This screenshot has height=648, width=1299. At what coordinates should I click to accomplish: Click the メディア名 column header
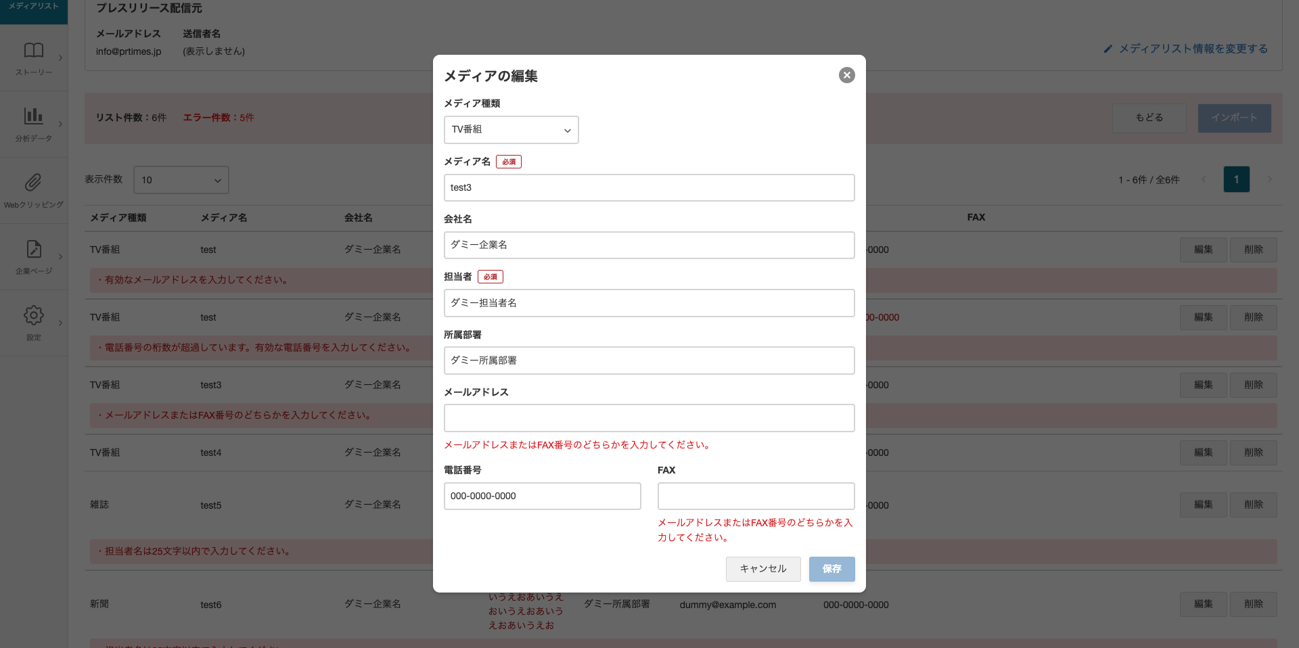pyautogui.click(x=224, y=218)
